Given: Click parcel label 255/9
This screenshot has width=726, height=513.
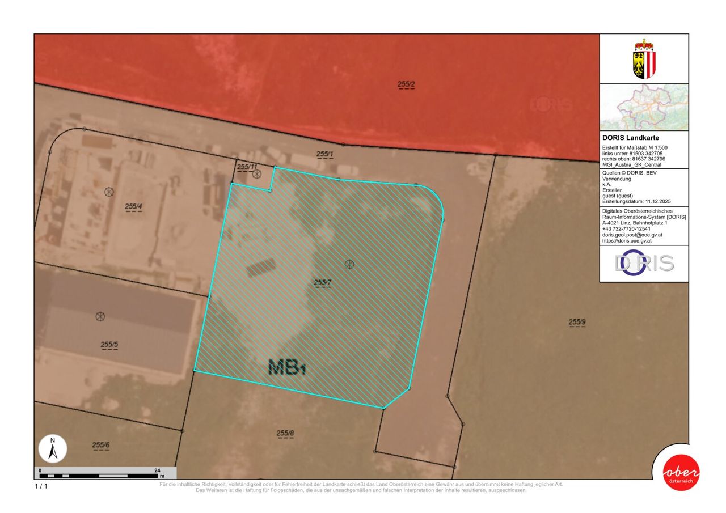Looking at the screenshot, I should [x=577, y=322].
